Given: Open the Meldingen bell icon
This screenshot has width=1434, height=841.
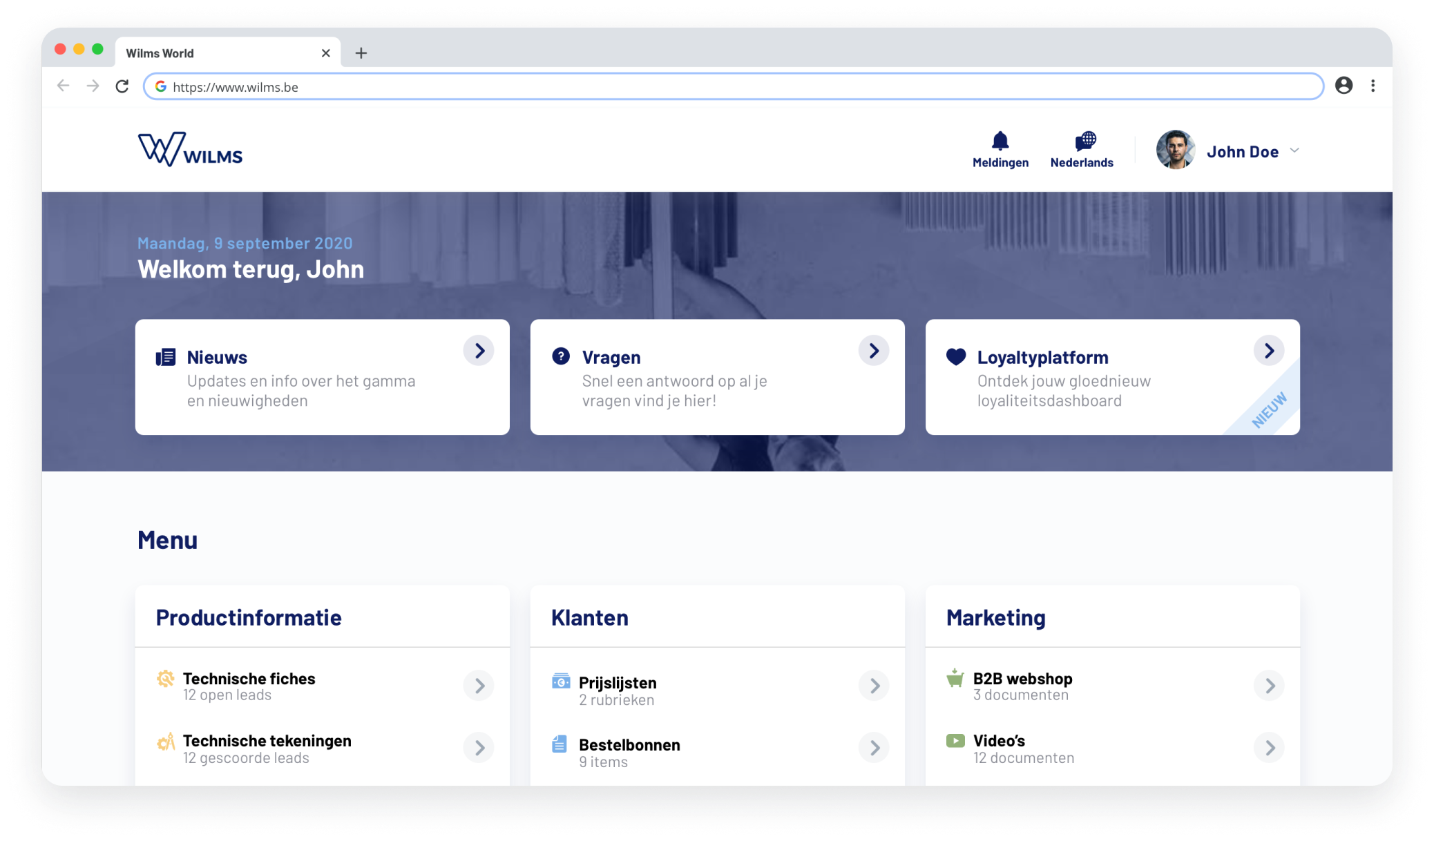Looking at the screenshot, I should [x=1000, y=141].
